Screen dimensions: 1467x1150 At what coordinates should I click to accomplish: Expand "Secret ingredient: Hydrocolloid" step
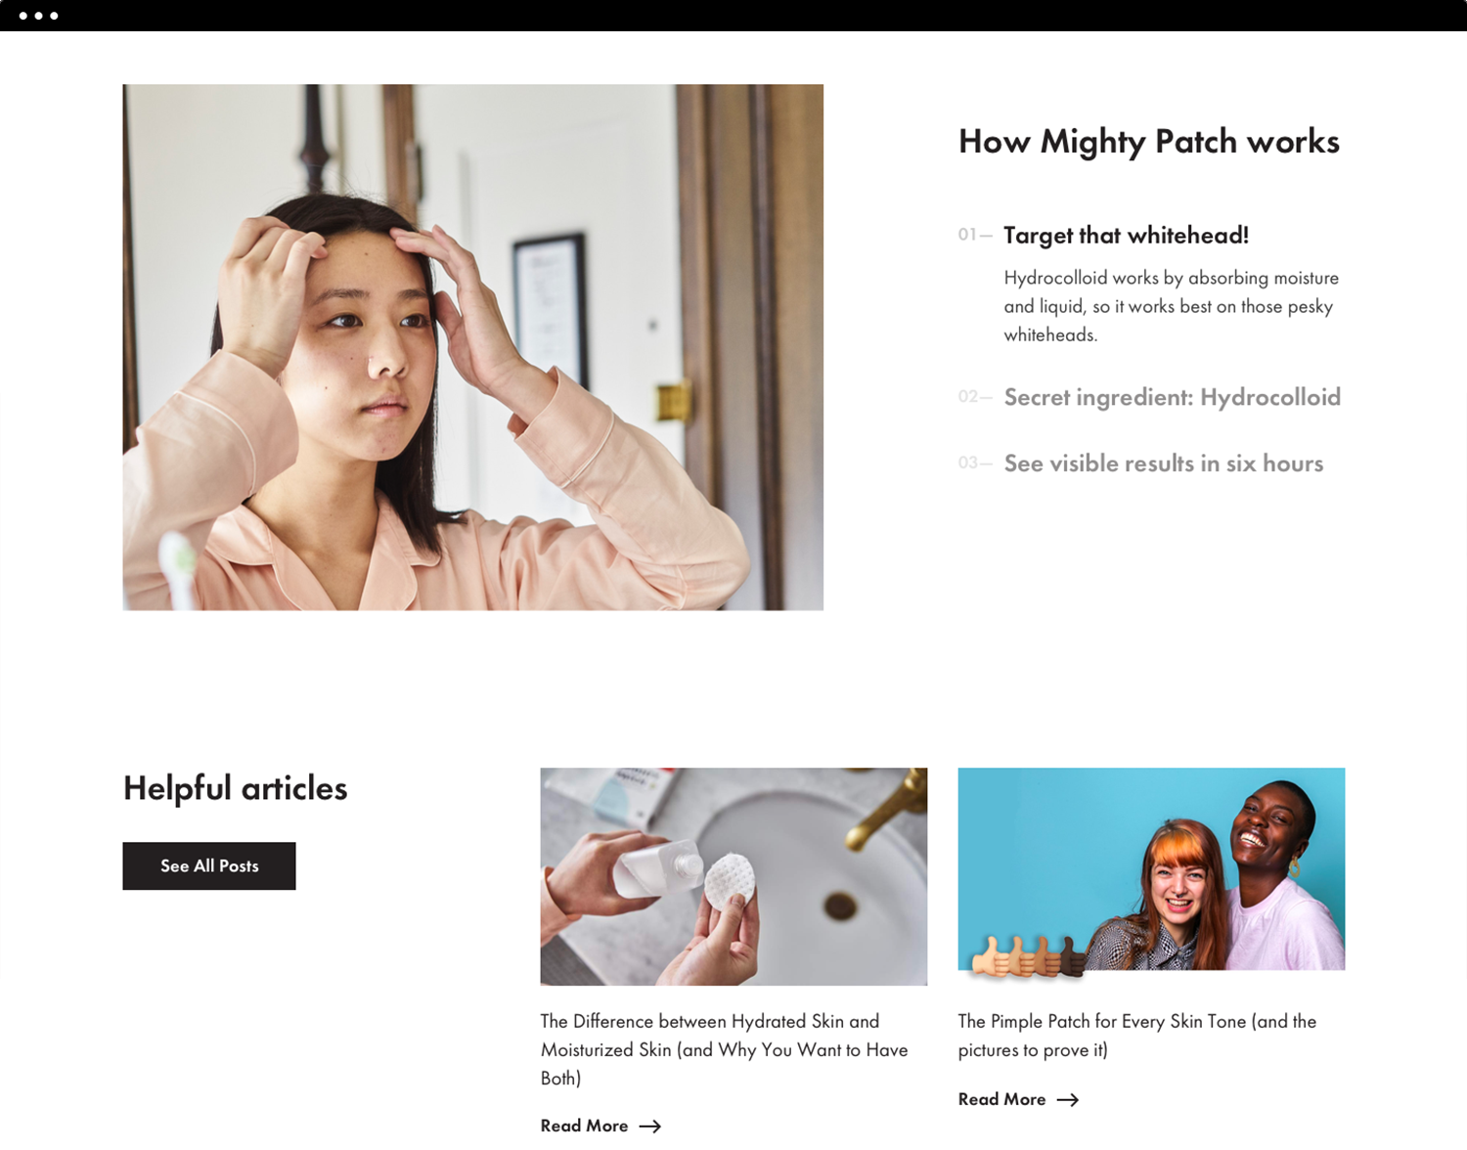[1172, 397]
